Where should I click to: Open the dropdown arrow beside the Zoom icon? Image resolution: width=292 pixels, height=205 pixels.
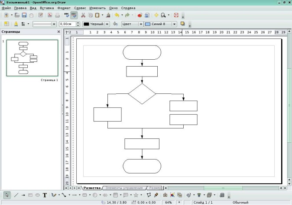[169, 15]
